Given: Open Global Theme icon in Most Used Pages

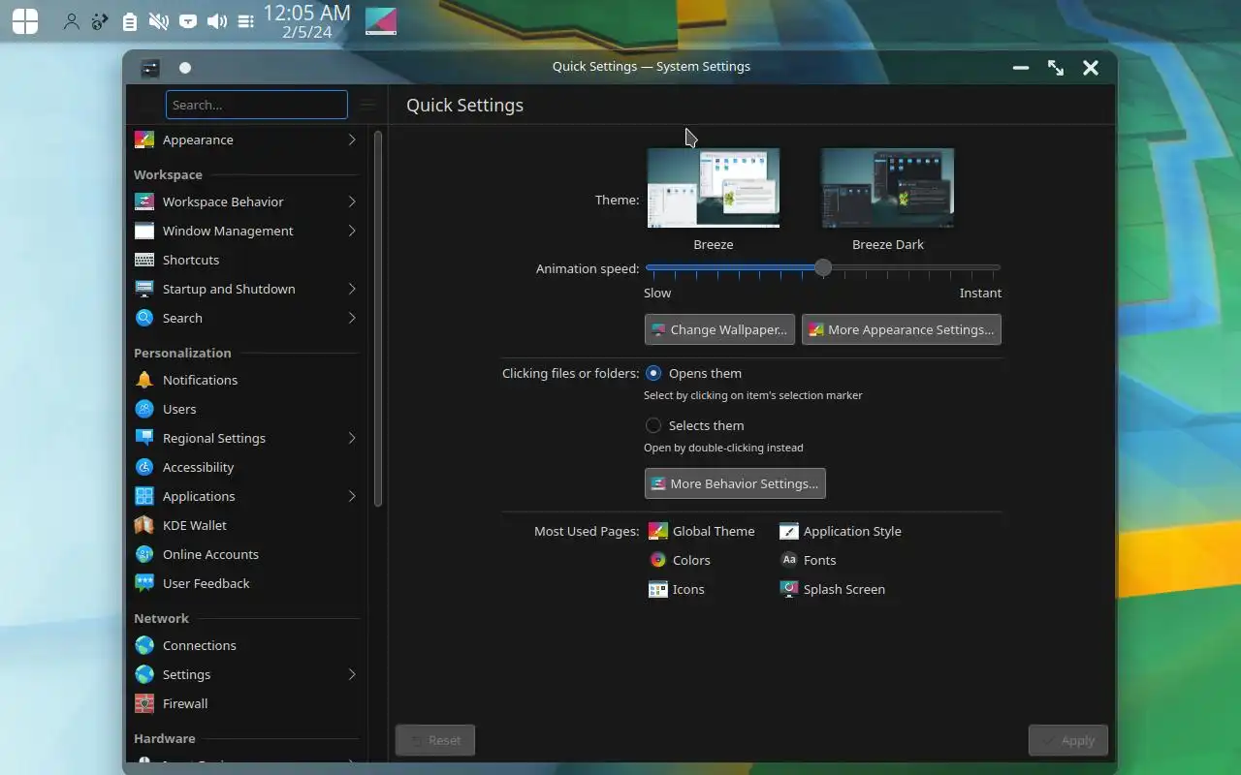Looking at the screenshot, I should tap(657, 531).
